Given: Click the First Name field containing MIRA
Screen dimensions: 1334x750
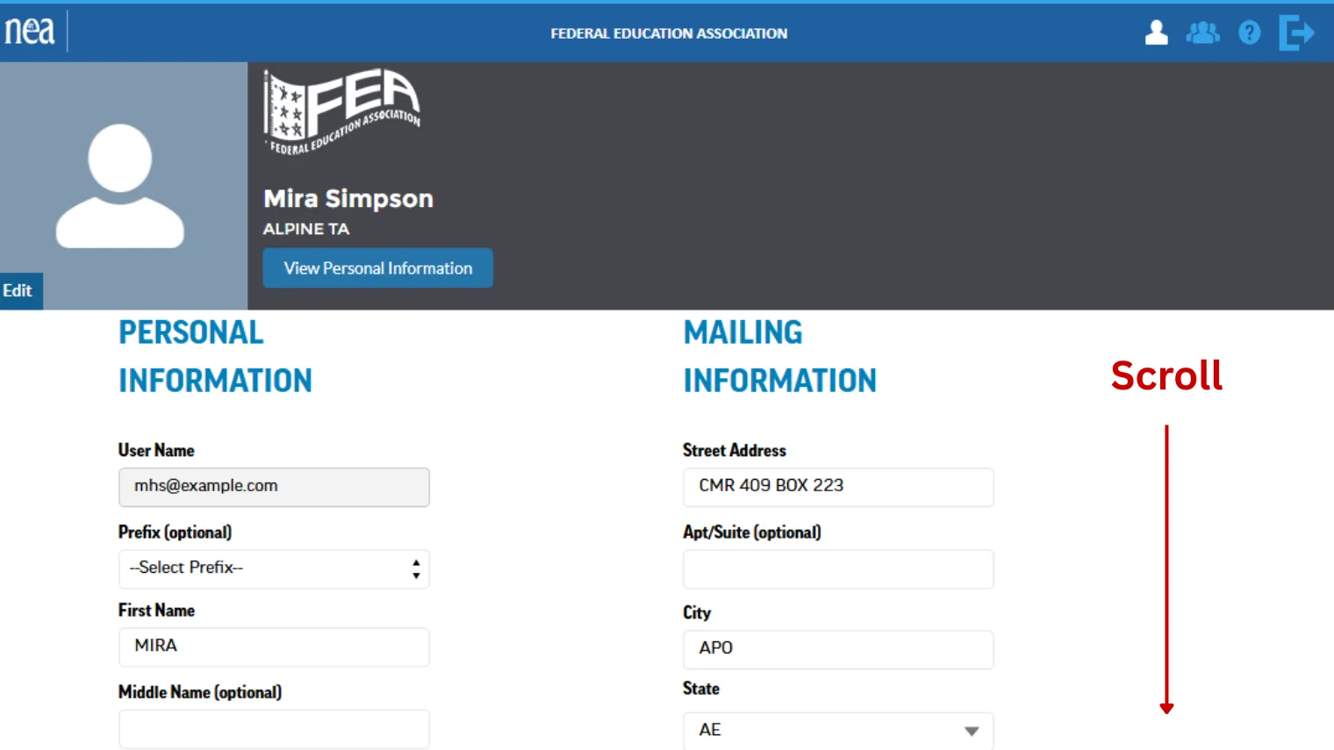Looking at the screenshot, I should (274, 646).
